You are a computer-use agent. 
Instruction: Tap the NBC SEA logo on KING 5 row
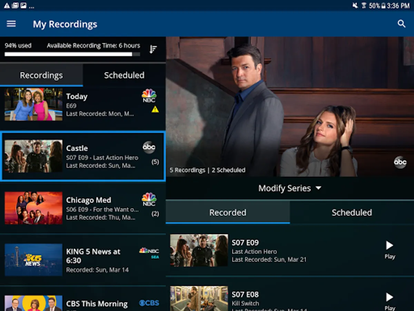click(149, 253)
